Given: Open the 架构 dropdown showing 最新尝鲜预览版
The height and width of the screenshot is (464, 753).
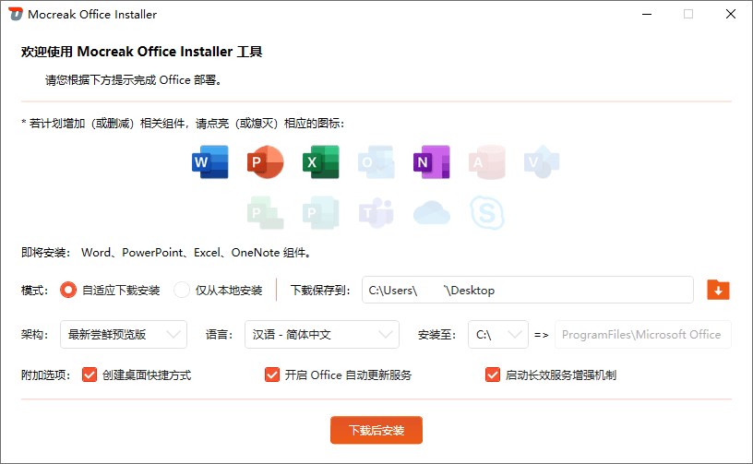Looking at the screenshot, I should 123,335.
